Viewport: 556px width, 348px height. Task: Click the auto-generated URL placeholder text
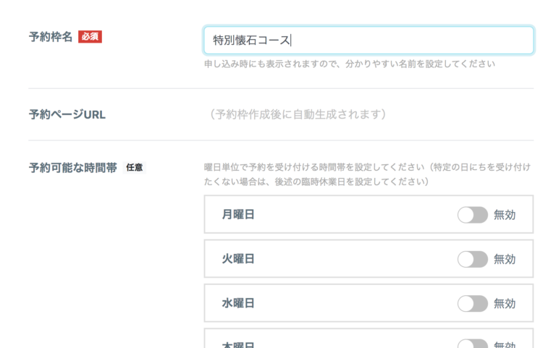click(298, 114)
